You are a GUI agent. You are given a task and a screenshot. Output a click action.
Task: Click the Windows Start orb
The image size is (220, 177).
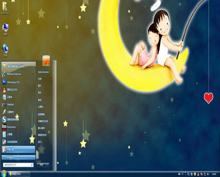tap(3, 174)
